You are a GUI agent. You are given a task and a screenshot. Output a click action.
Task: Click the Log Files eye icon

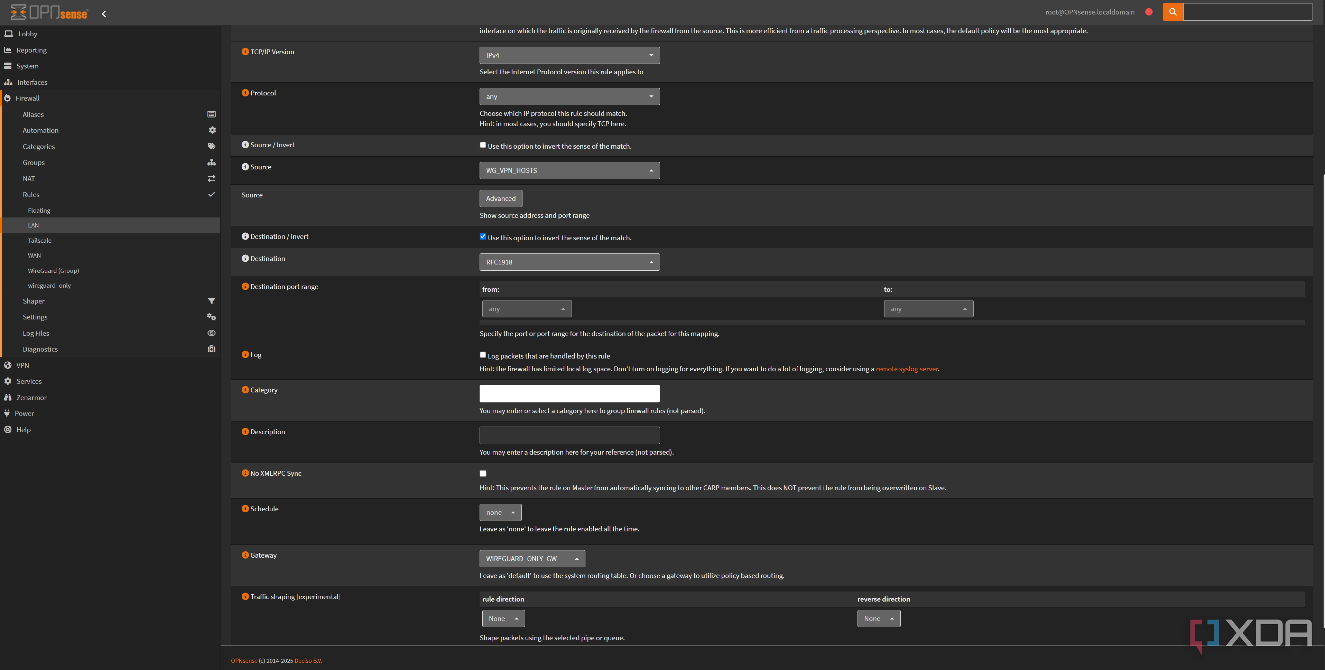click(211, 333)
